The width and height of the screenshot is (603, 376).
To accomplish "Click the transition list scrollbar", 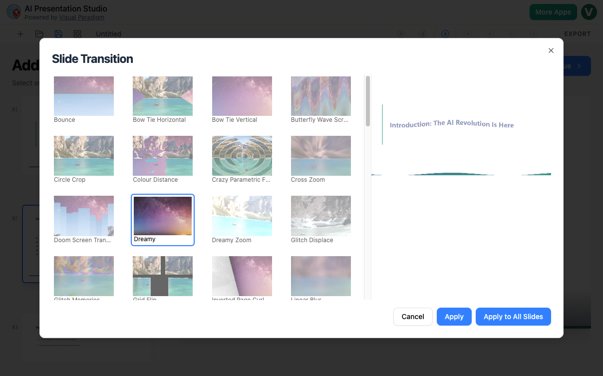I will pos(368,101).
